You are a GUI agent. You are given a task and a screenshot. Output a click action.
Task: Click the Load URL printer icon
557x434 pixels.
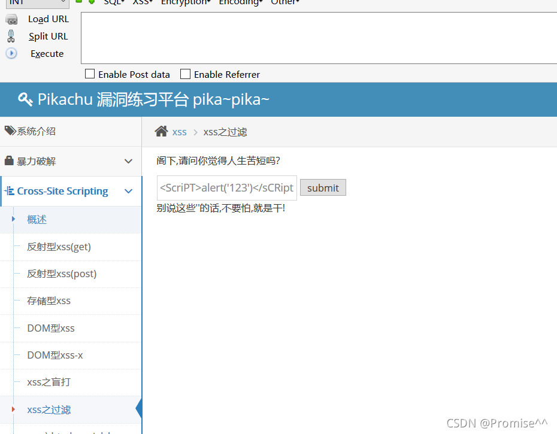(11, 19)
